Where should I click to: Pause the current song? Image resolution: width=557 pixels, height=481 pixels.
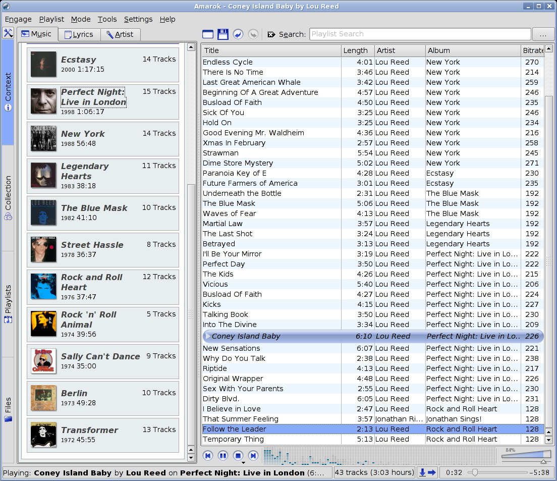click(x=223, y=455)
